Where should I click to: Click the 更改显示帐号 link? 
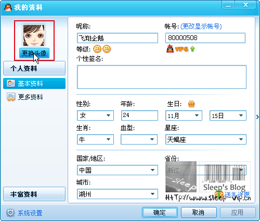pos(201,27)
